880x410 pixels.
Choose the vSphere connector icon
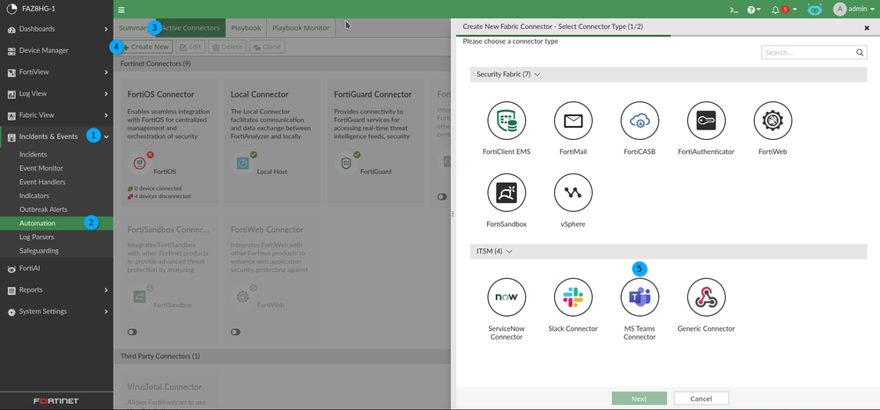[x=573, y=193]
